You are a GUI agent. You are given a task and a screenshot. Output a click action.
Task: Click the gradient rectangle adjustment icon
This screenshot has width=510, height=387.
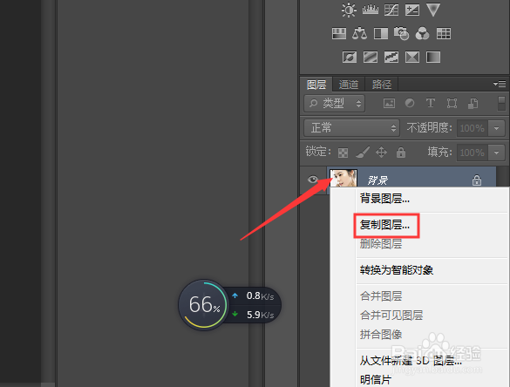tap(433, 57)
